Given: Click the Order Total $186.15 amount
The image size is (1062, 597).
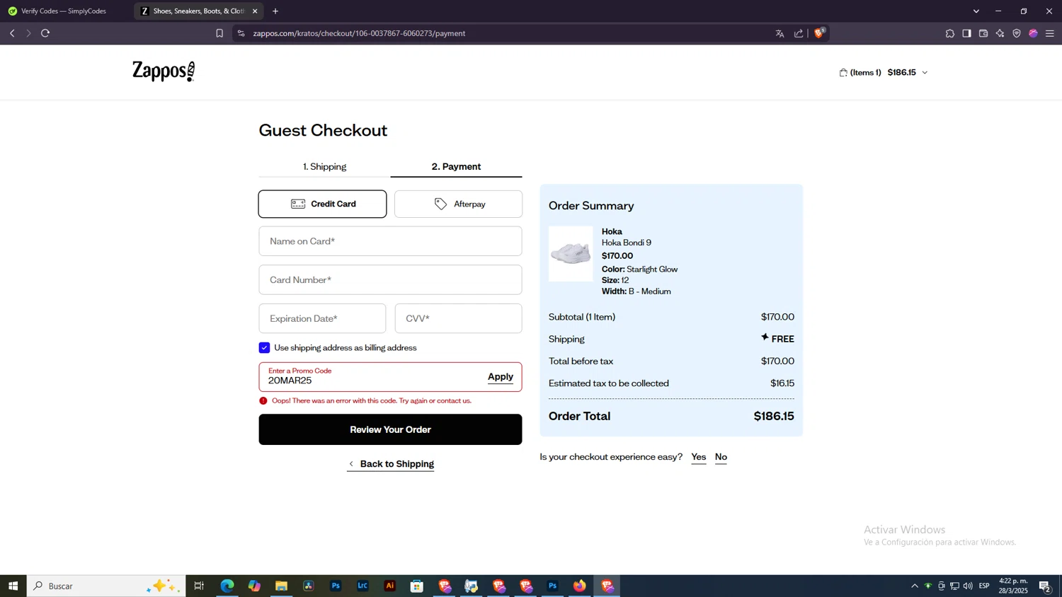Looking at the screenshot, I should click(774, 416).
